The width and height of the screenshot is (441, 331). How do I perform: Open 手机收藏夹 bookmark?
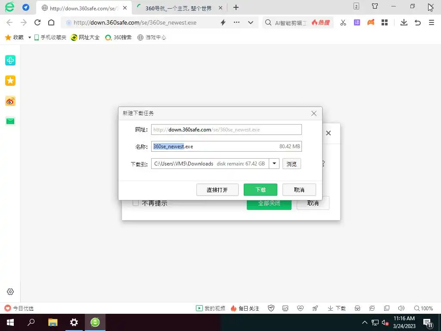[50, 37]
